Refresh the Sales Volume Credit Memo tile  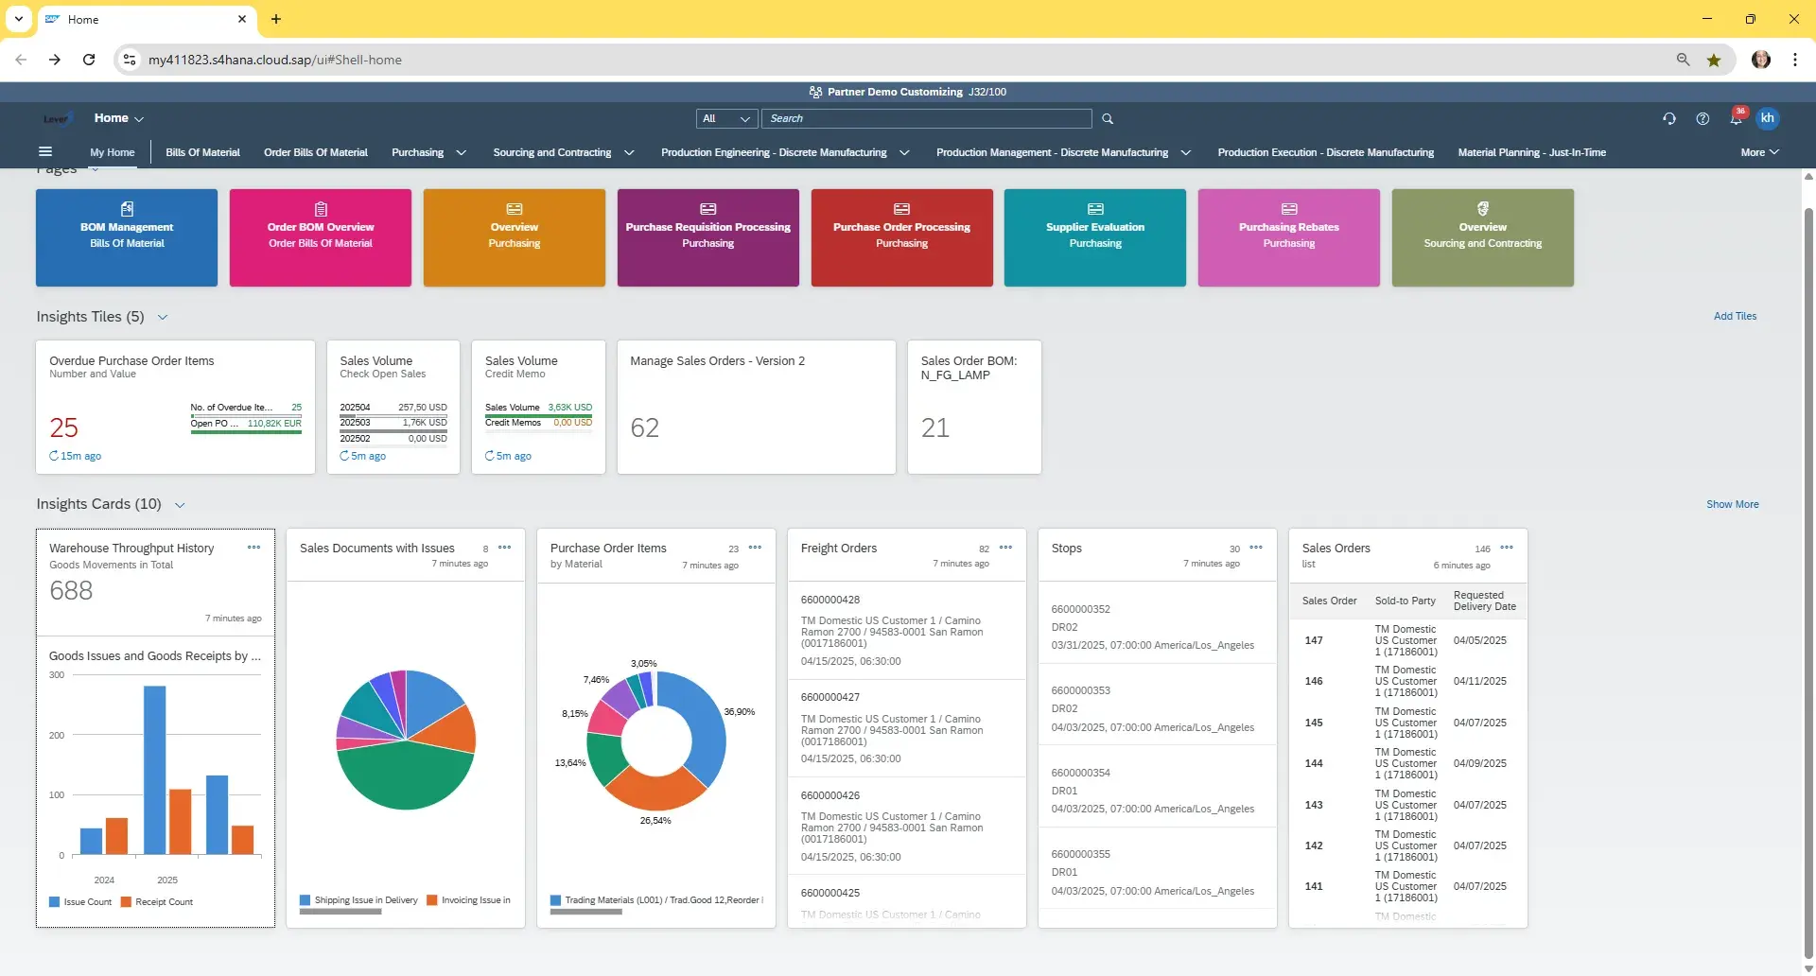(489, 456)
